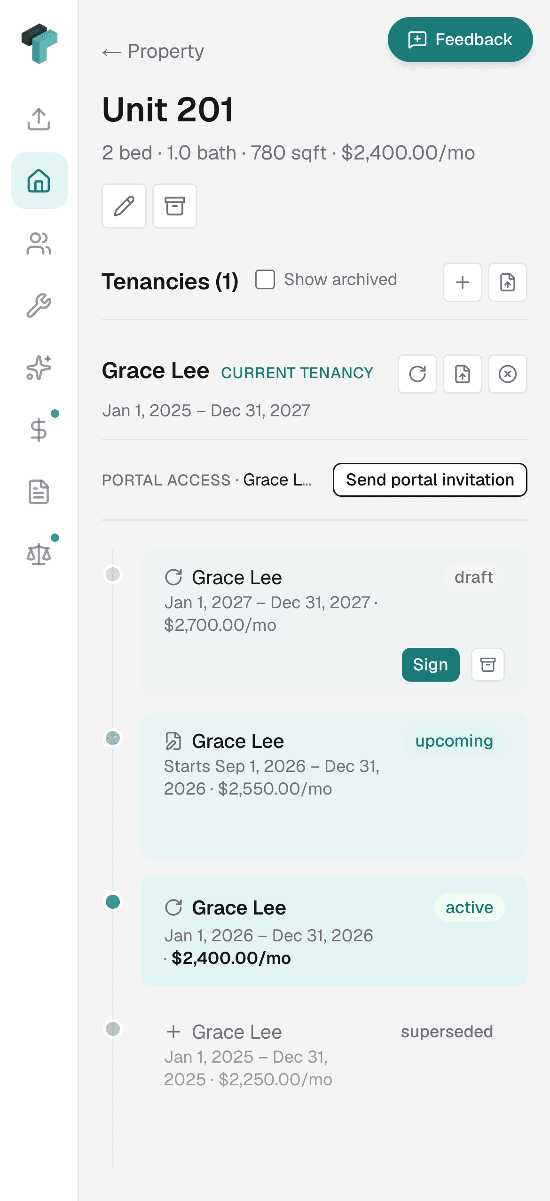550x1201 pixels.
Task: Click Send portal invitation
Action: [x=430, y=480]
